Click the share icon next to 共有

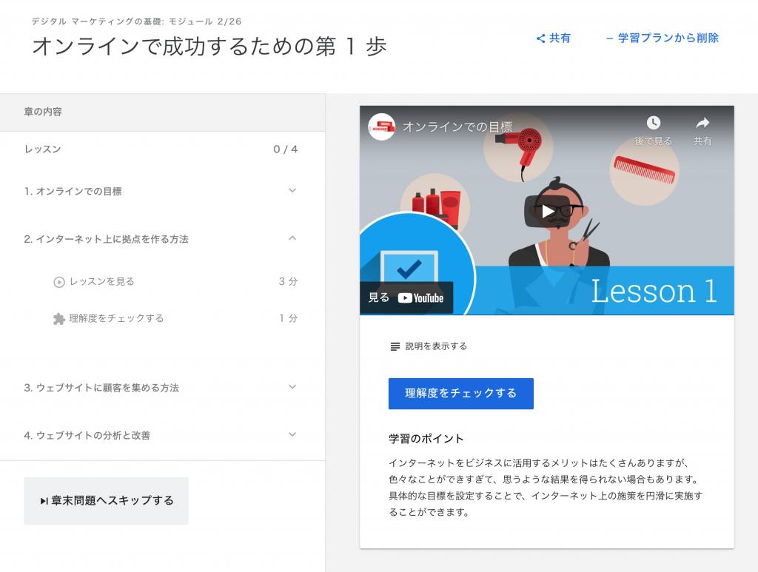click(540, 38)
